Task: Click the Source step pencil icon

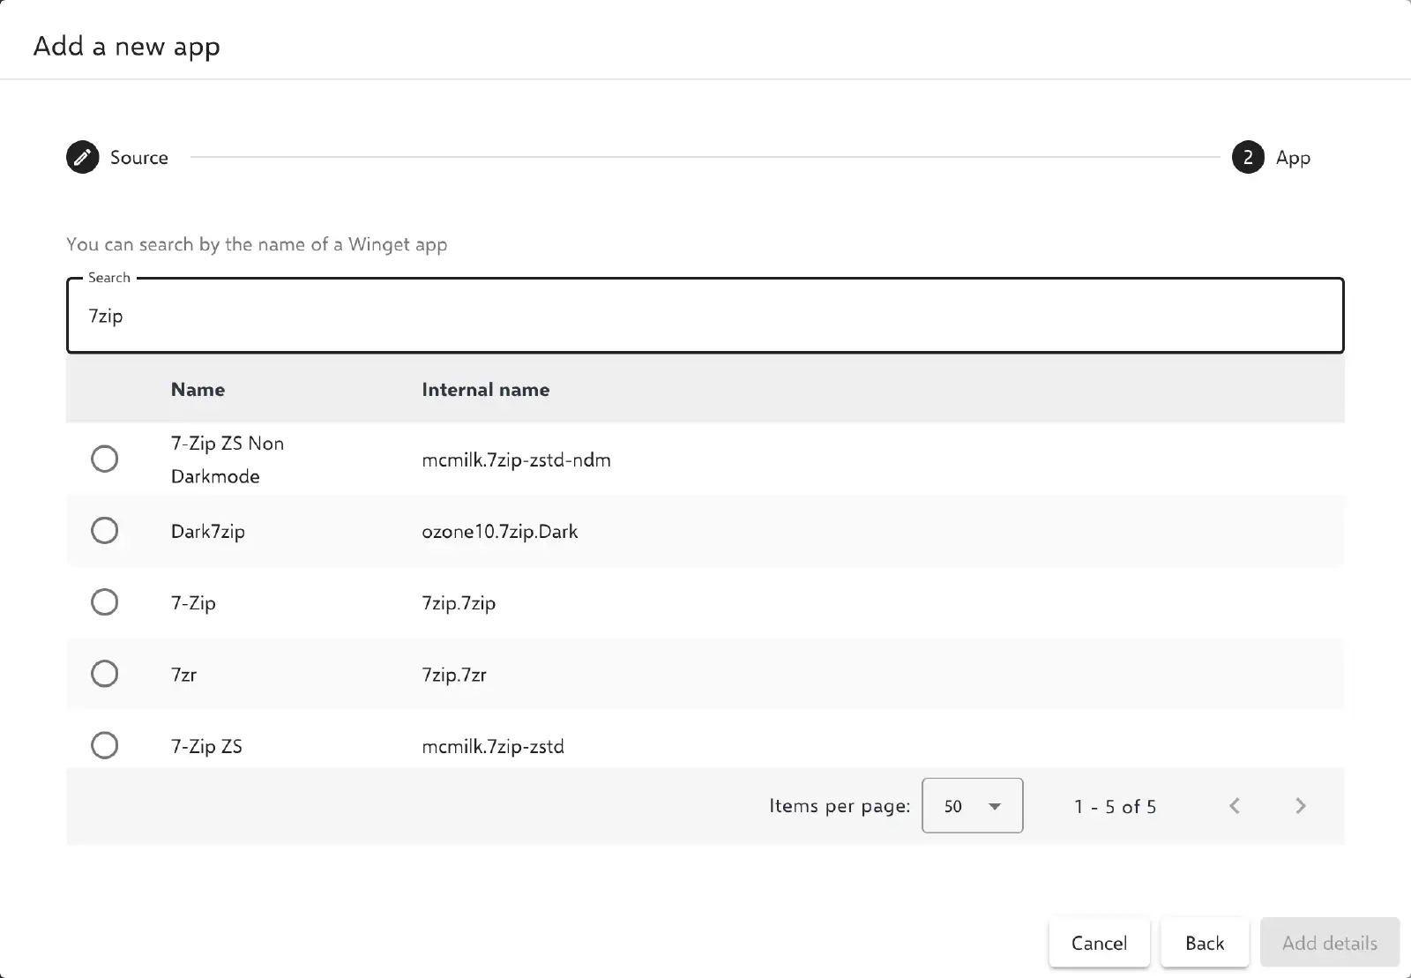Action: (82, 158)
